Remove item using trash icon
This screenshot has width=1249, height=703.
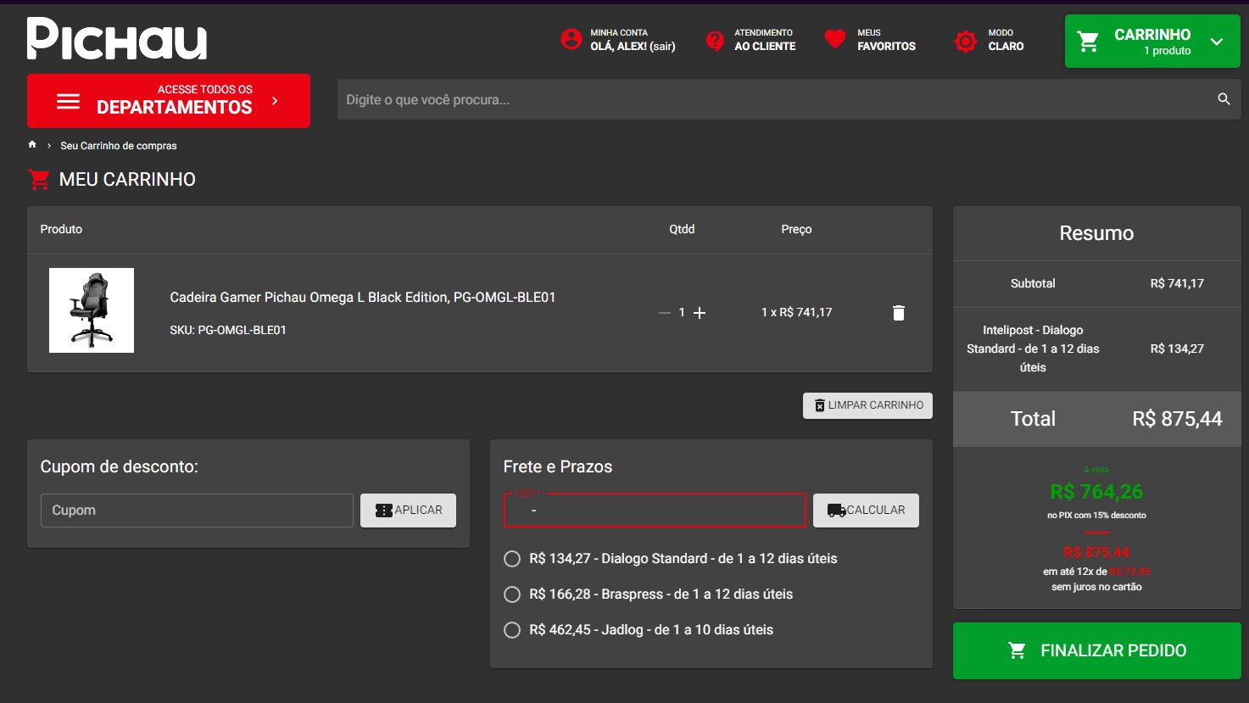coord(899,313)
